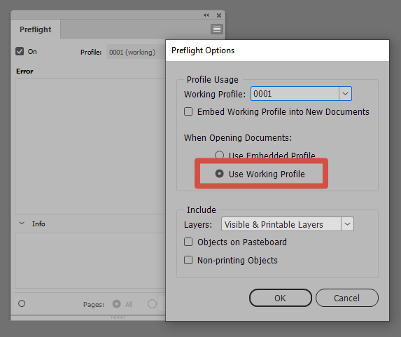Collapse the Preflight panel with double-arrow icon
This screenshot has width=401, height=337.
[x=206, y=15]
